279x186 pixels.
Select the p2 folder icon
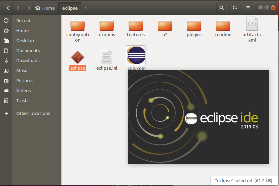(165, 25)
